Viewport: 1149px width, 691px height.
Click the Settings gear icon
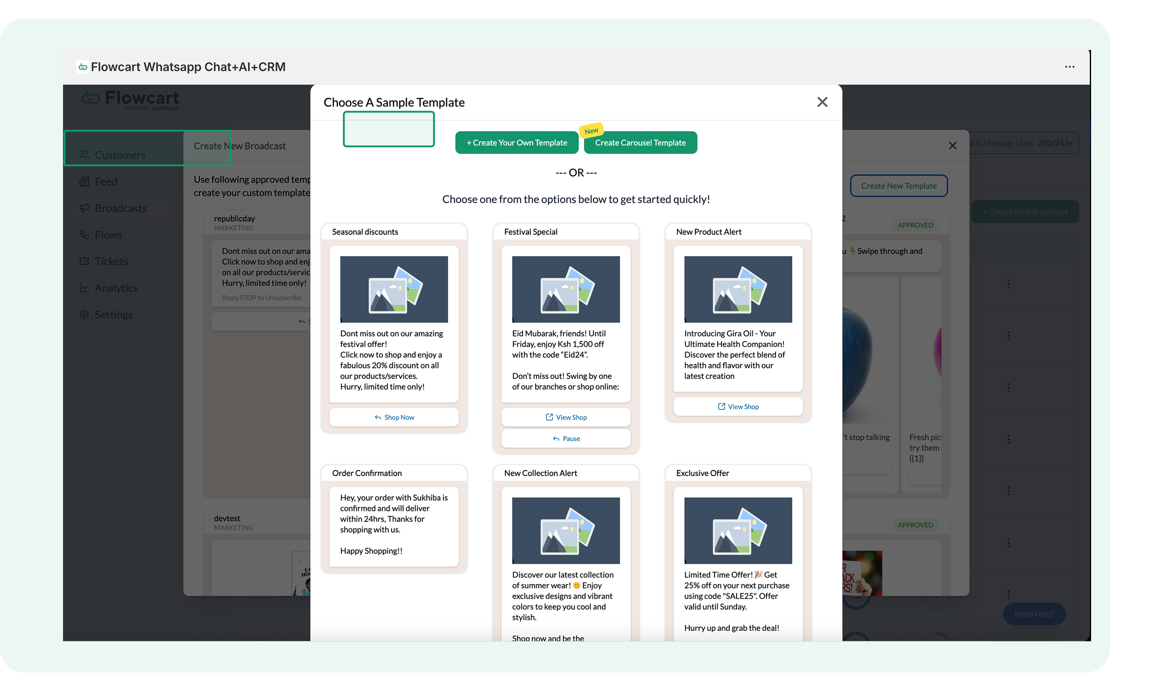(x=84, y=314)
